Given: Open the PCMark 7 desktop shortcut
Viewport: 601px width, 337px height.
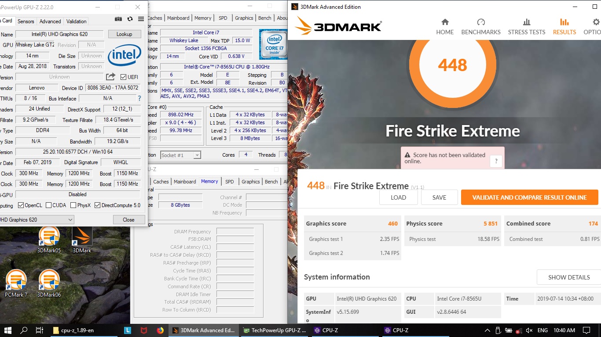Looking at the screenshot, I should tap(16, 283).
